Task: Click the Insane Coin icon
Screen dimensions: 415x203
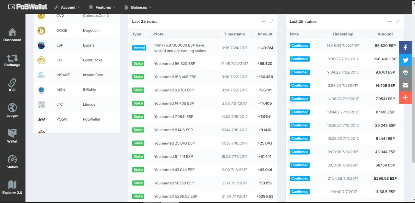Action: pos(41,75)
